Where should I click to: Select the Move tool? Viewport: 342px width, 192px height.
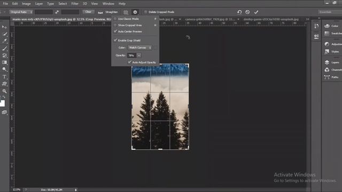coord(4,27)
